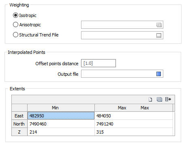
Task: Select the East Max cell 484050
Action: click(x=134, y=116)
